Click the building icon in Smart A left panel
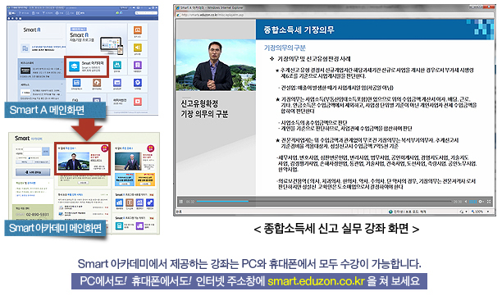Image resolution: width=502 pixels, height=296 pixels. click(x=25, y=48)
